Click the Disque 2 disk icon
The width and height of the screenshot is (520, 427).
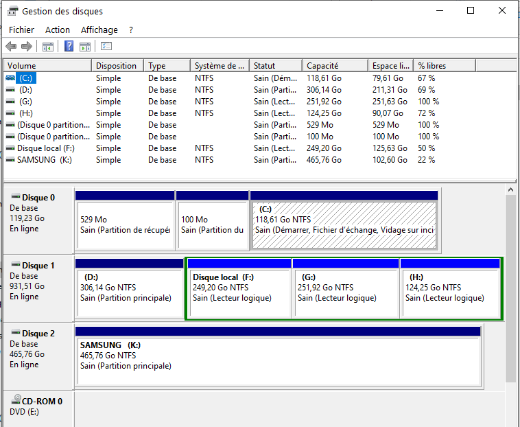(15, 332)
